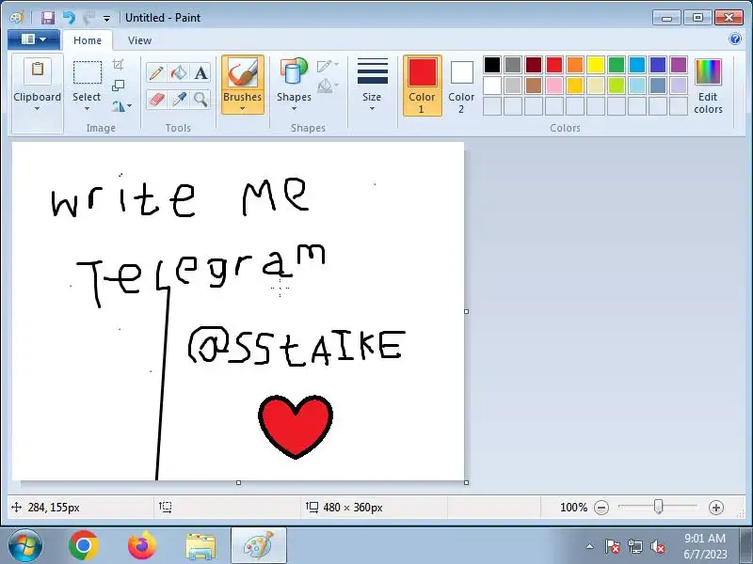Click the Clipboard paste icon

coord(38,70)
